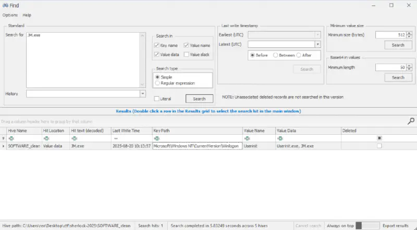
Task: Open the Help menu
Action: 27,15
